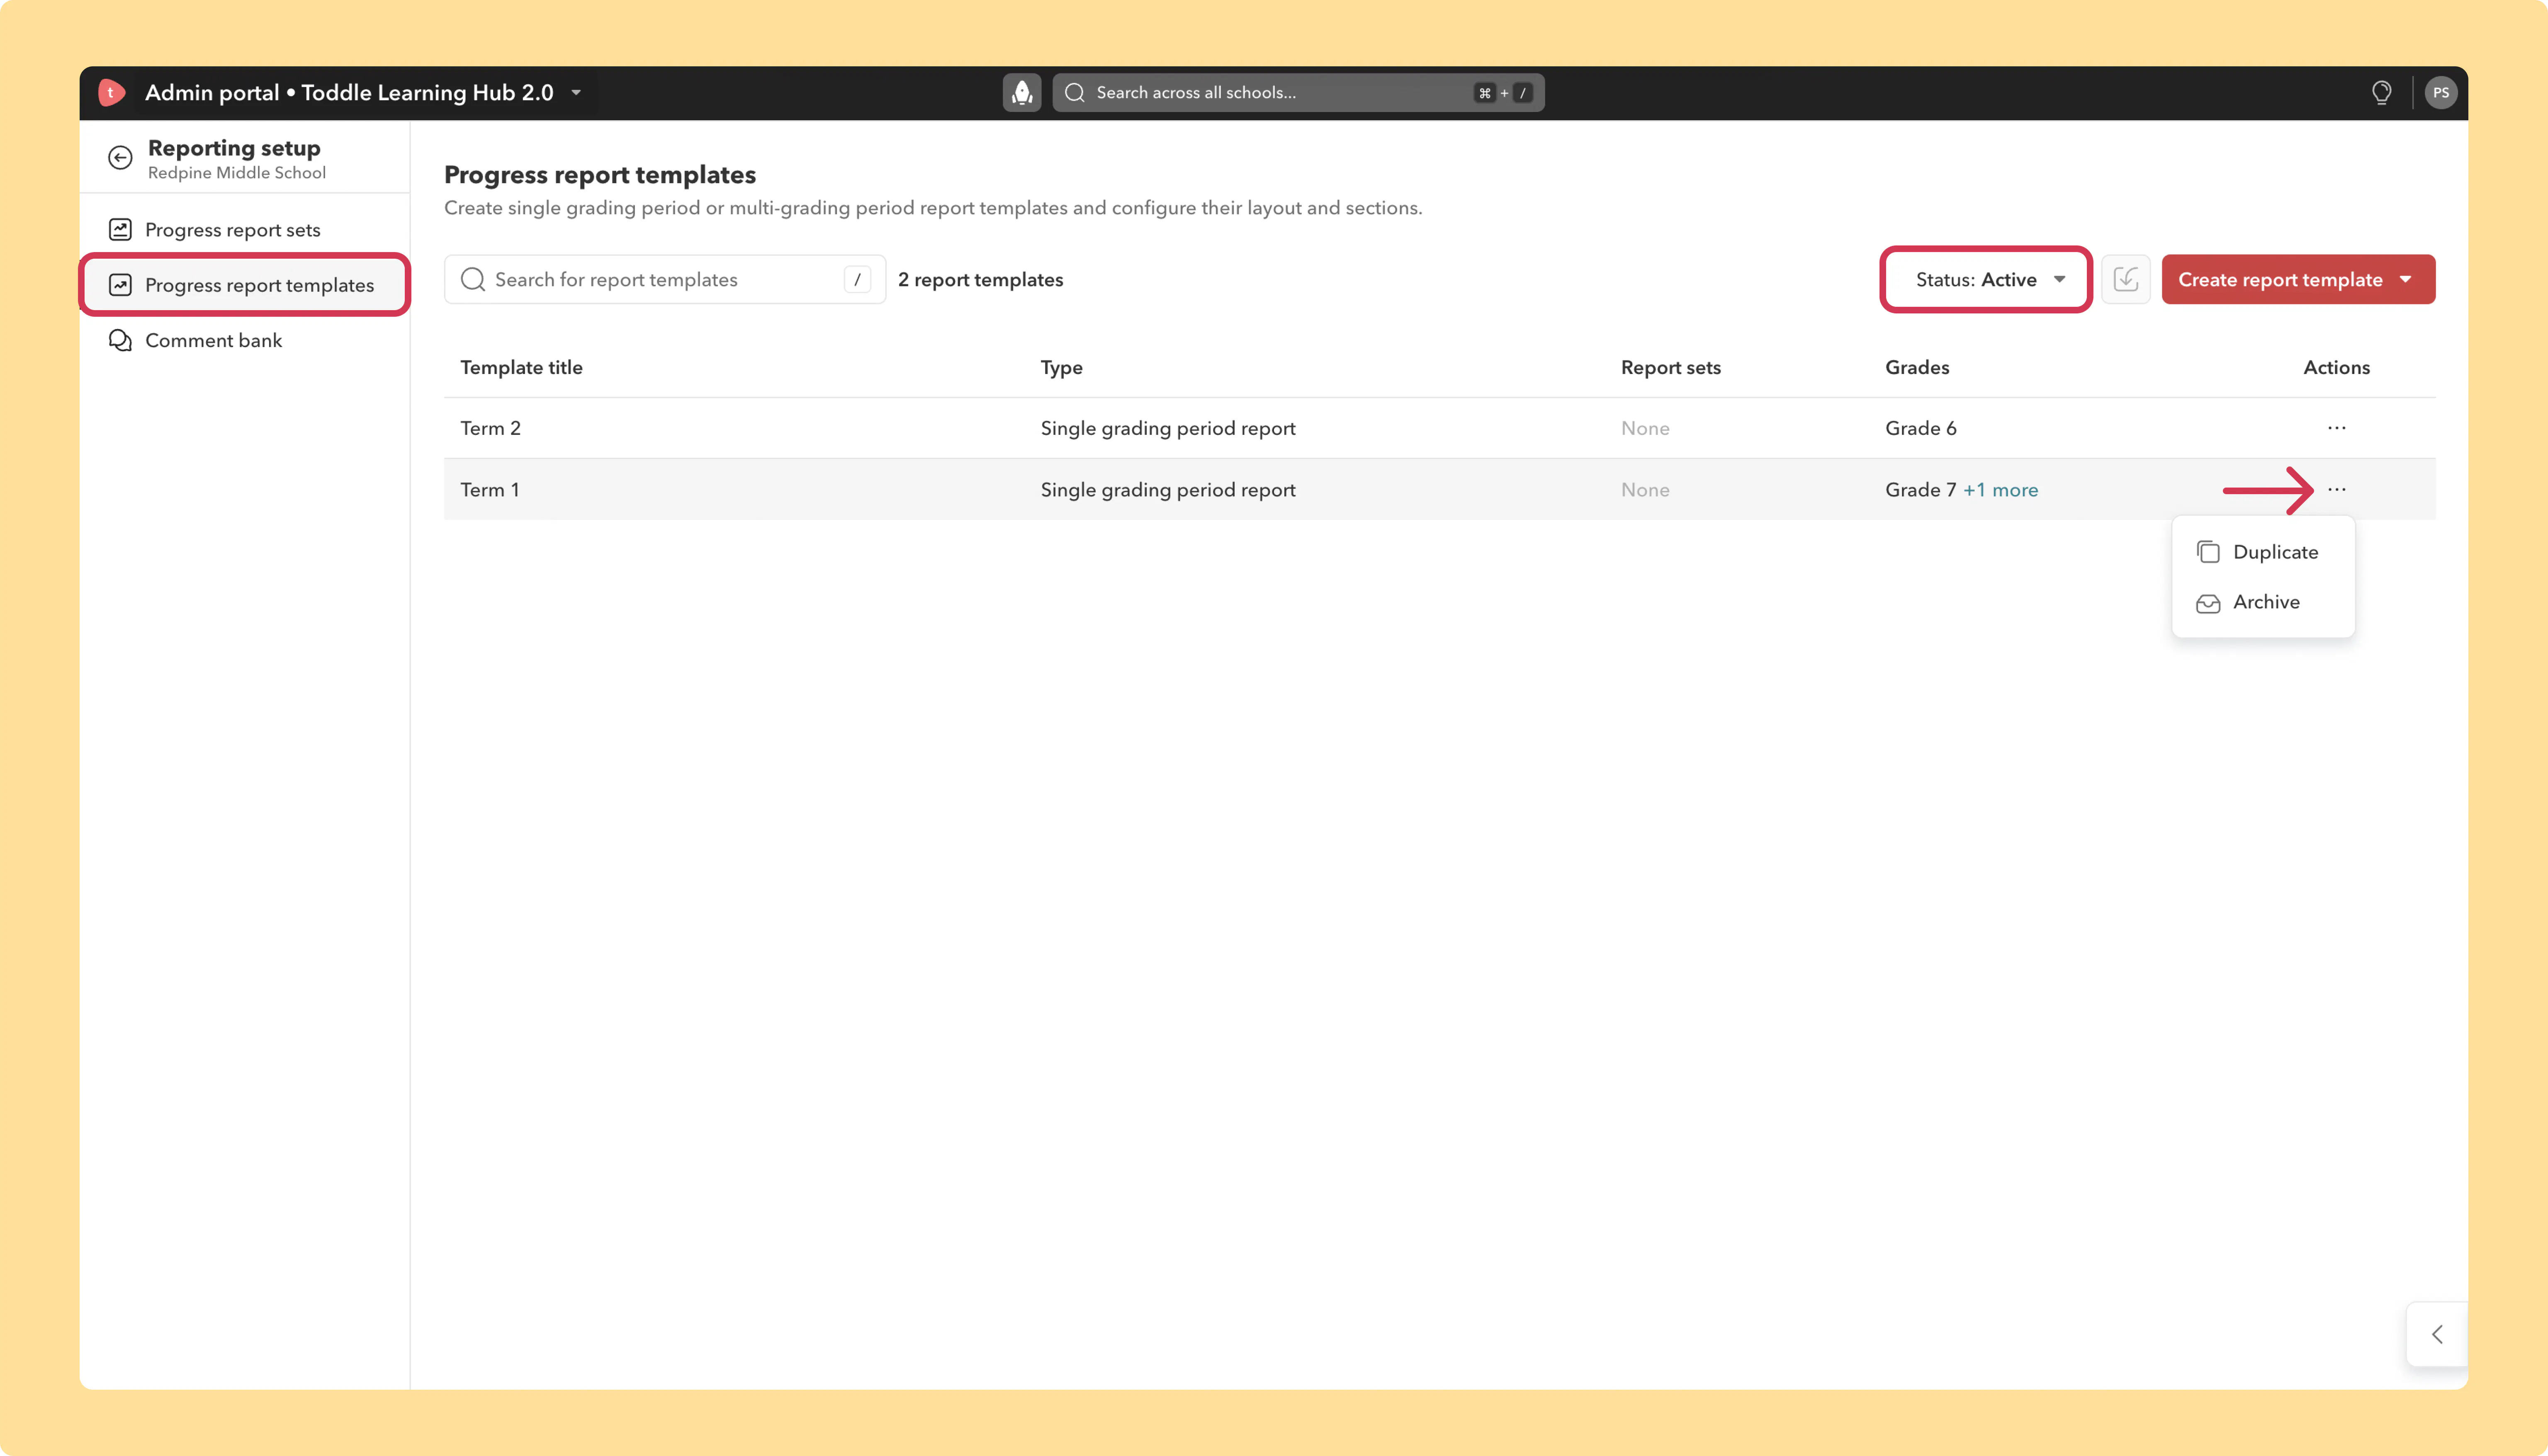Viewport: 2548px width, 1456px height.
Task: Open the PS profile avatar
Action: pyautogui.click(x=2440, y=93)
